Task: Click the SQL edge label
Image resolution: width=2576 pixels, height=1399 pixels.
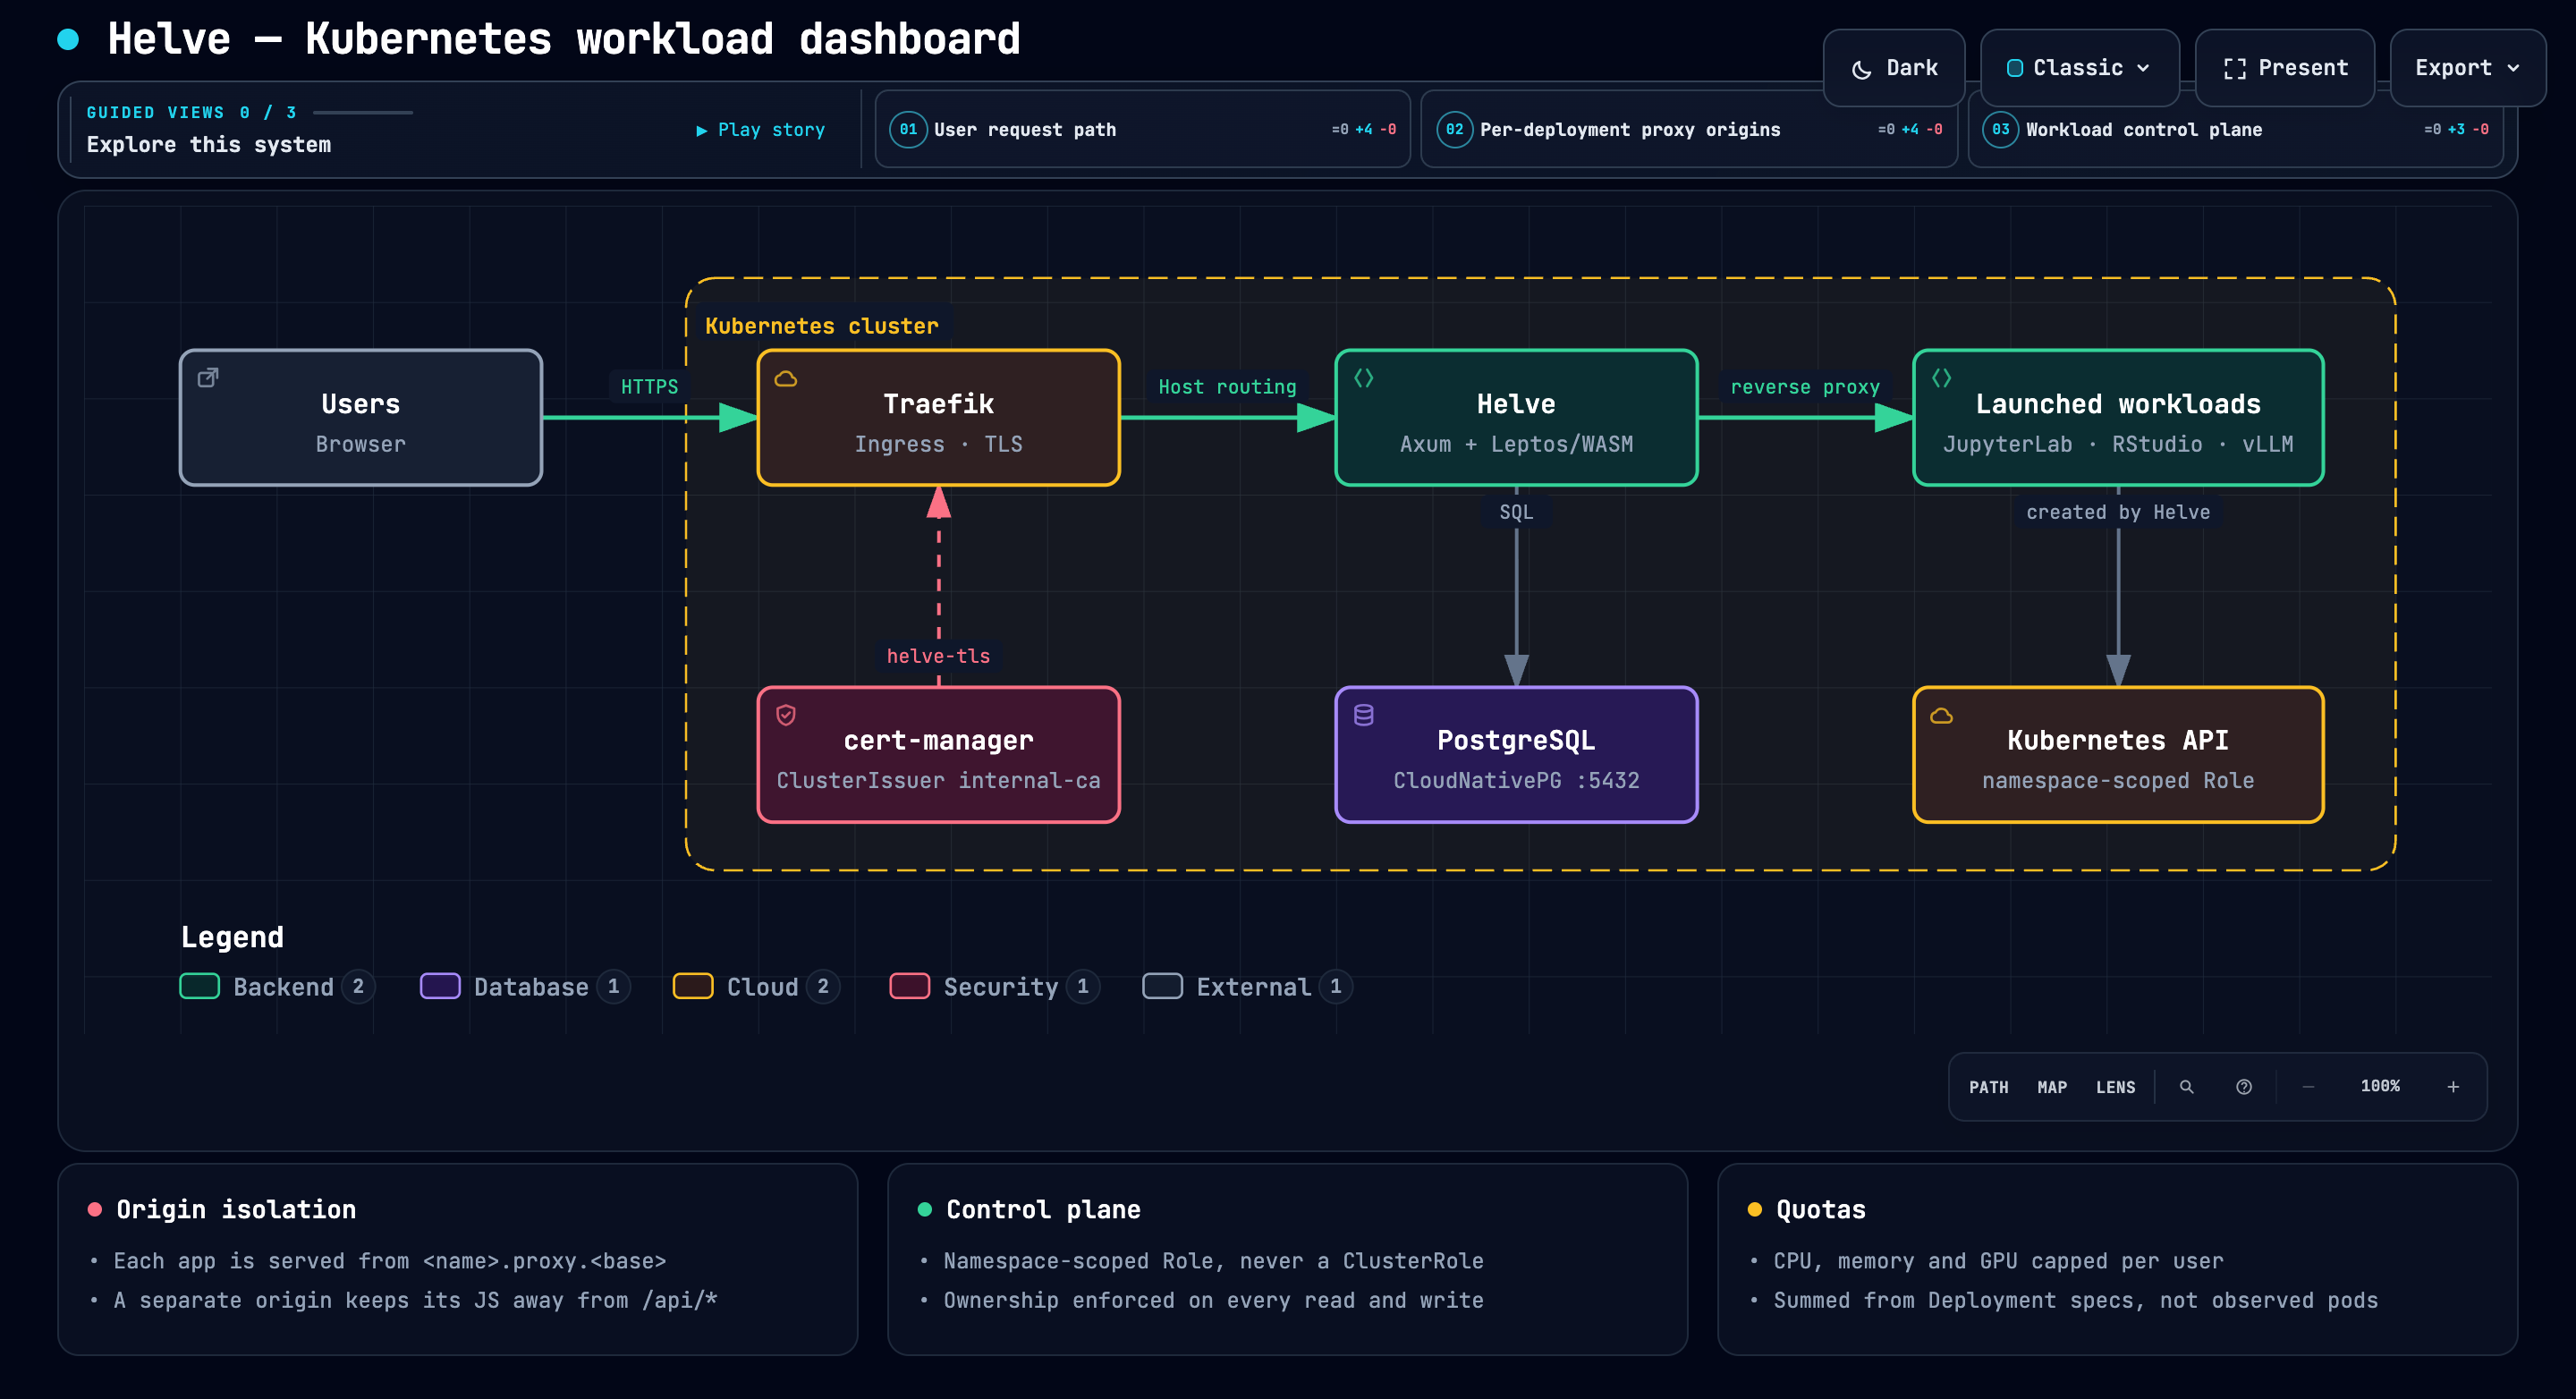Action: point(1516,512)
